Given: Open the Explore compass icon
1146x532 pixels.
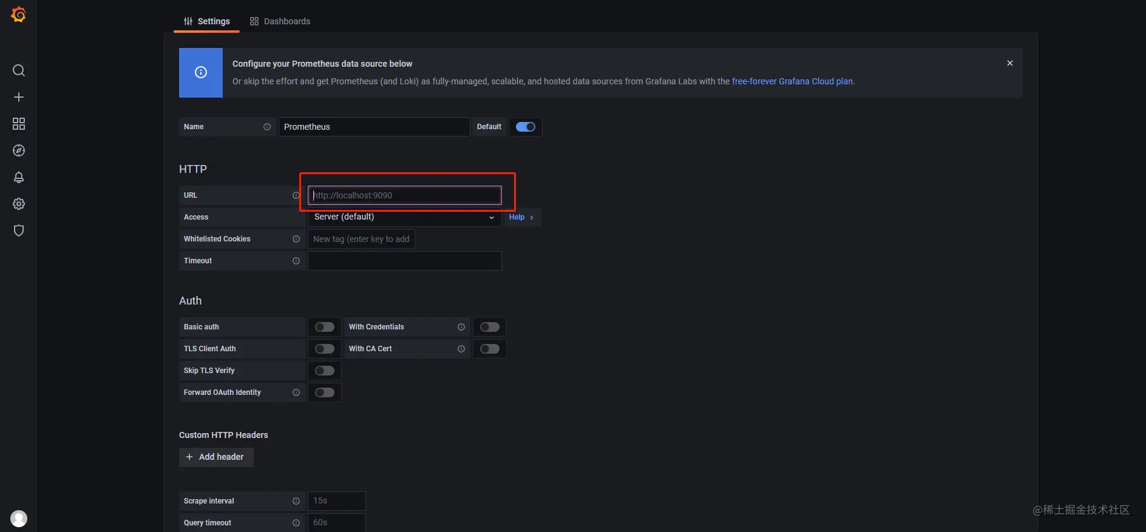Looking at the screenshot, I should [x=19, y=150].
